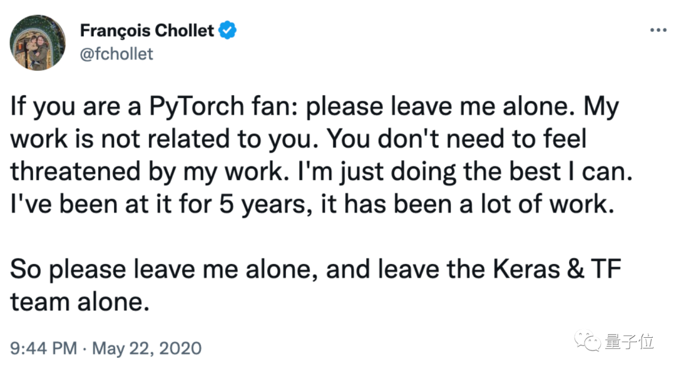
Task: Click the May 22, 2020 date
Action: (146, 348)
